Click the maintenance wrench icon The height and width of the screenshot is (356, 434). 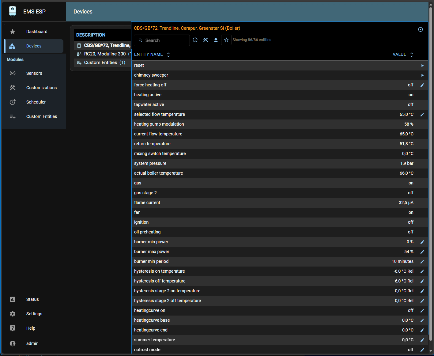click(206, 40)
